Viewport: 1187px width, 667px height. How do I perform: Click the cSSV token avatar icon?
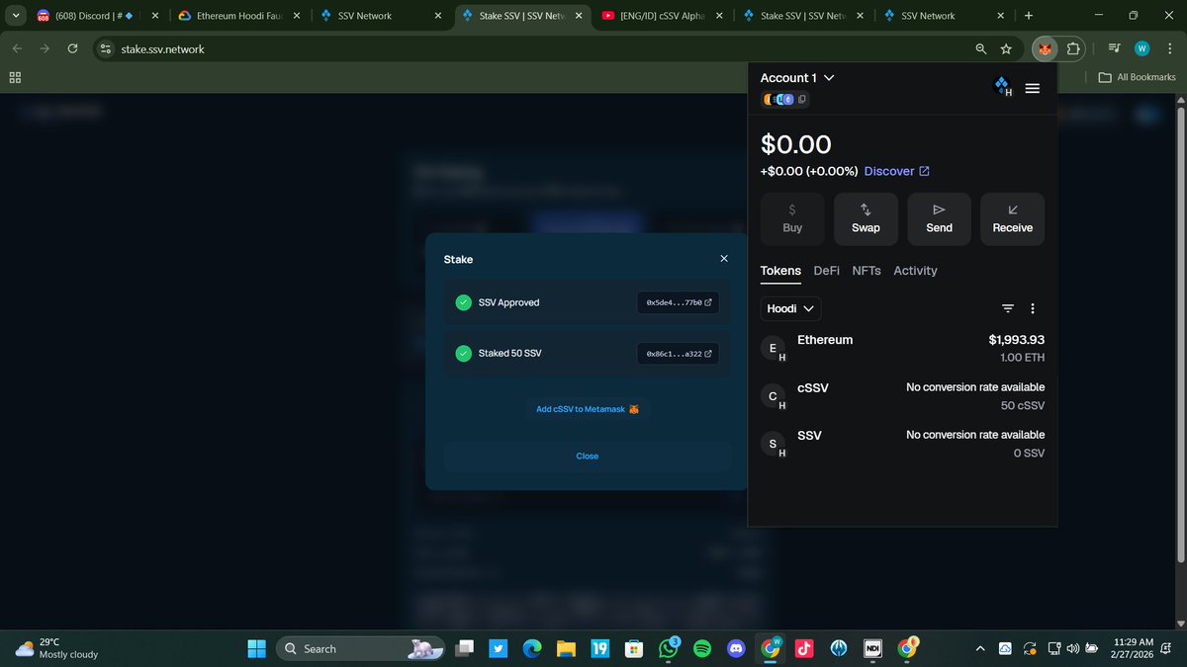point(773,396)
